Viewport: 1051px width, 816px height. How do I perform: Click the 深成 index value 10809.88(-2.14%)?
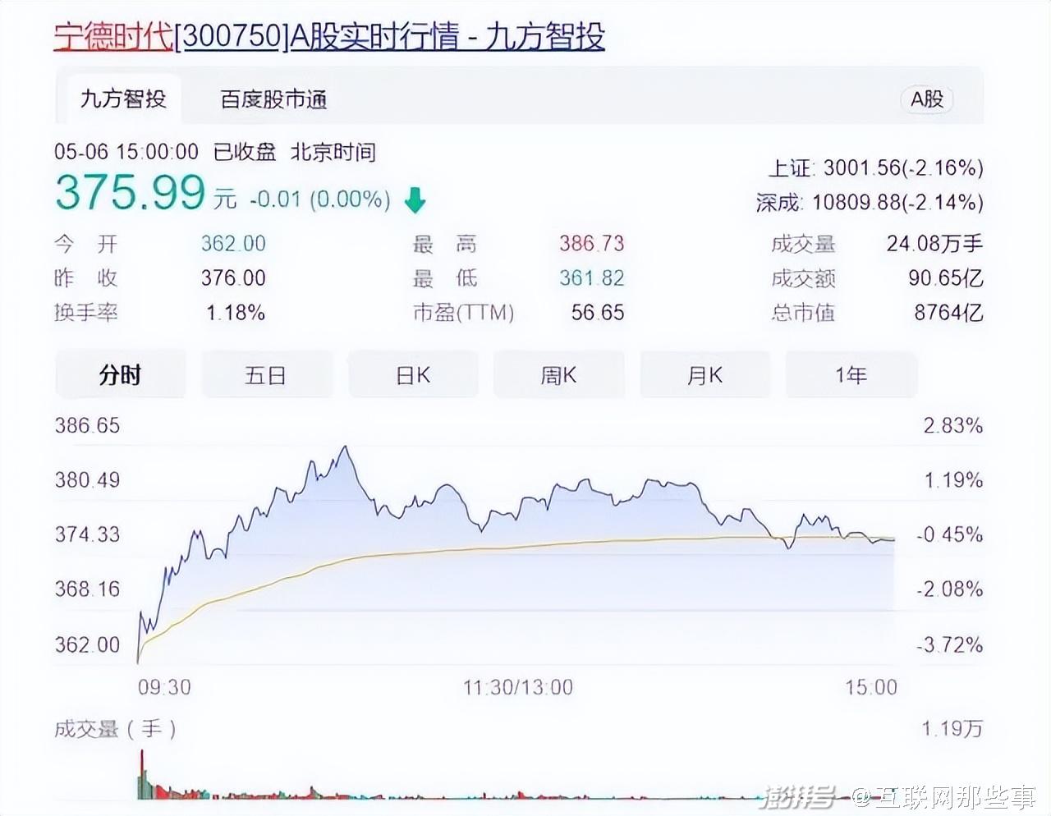[x=897, y=202]
